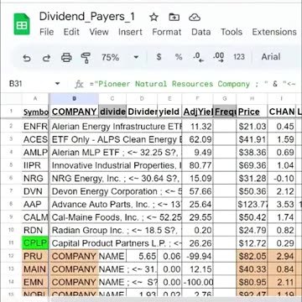Select row 5 header
Image resolution: width=302 pixels, height=302 pixels.
(x=11, y=165)
